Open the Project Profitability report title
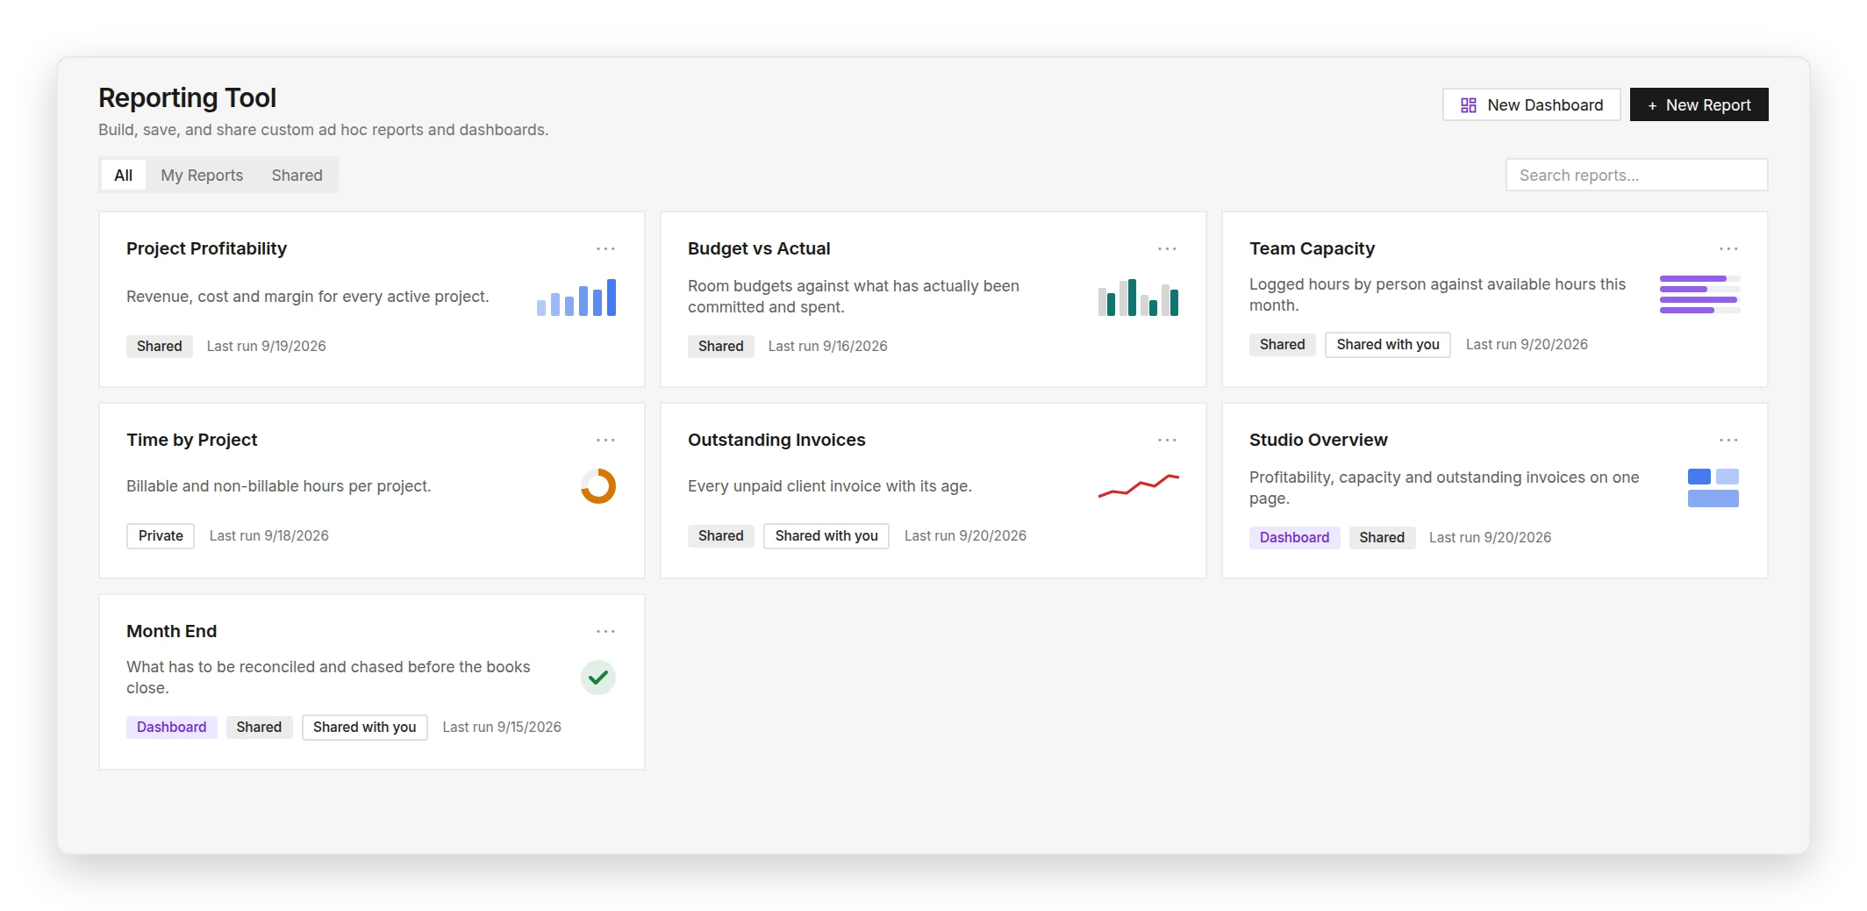The width and height of the screenshot is (1867, 911). coord(206,248)
